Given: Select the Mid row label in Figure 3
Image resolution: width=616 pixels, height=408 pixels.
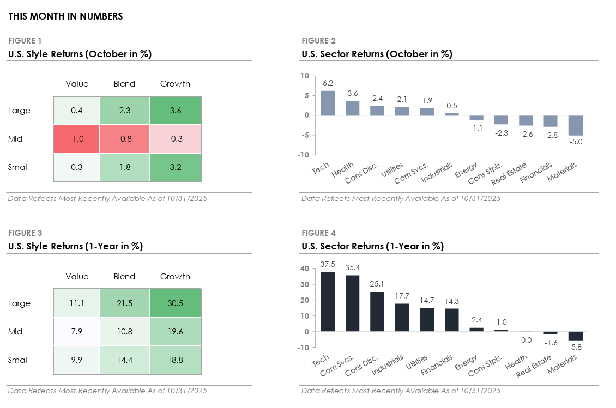Looking at the screenshot, I should coord(15,332).
